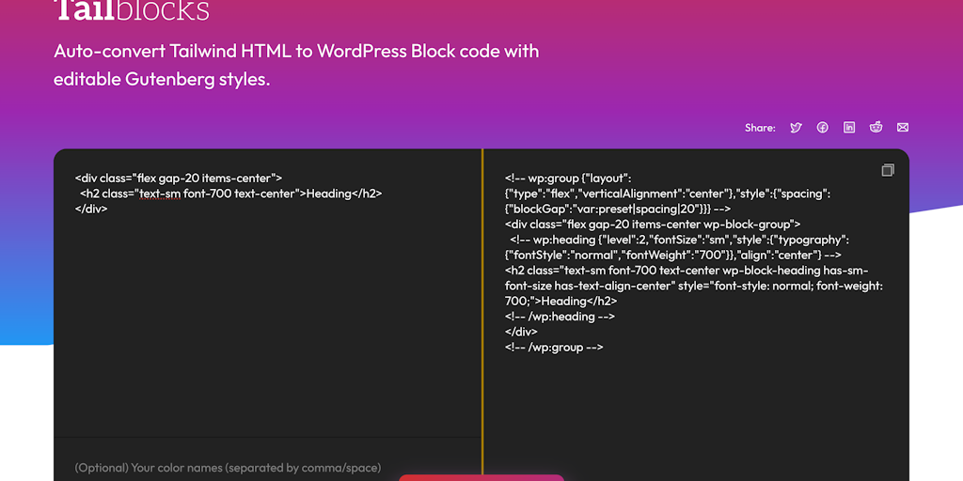Open the Tailblocks logo link
Viewport: 963px width, 481px height.
[x=132, y=10]
